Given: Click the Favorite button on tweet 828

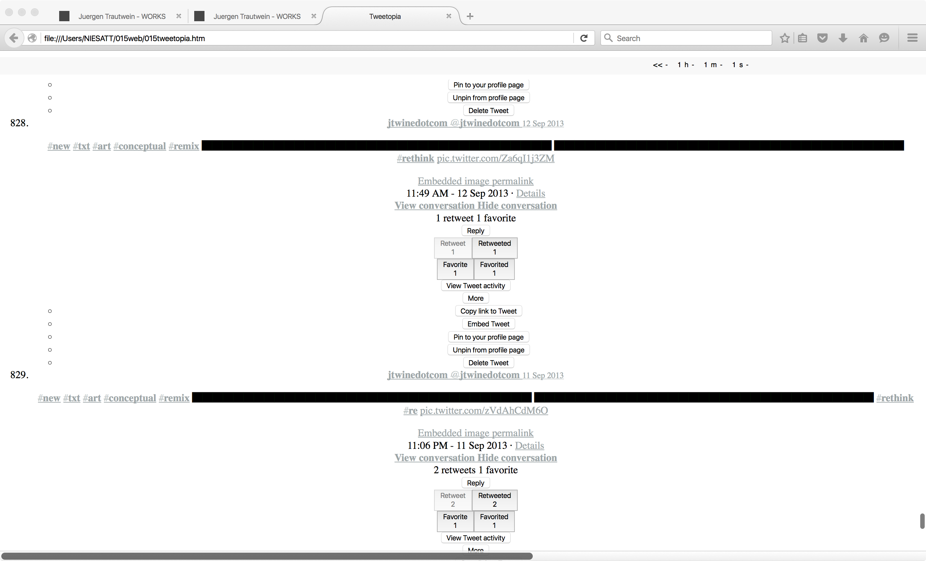Looking at the screenshot, I should coord(455,268).
